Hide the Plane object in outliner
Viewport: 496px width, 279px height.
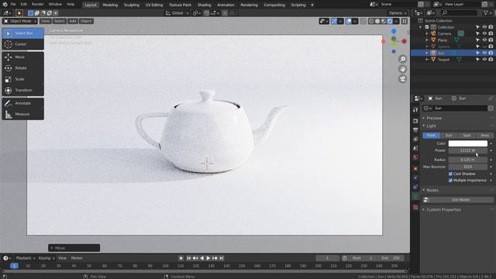click(484, 40)
